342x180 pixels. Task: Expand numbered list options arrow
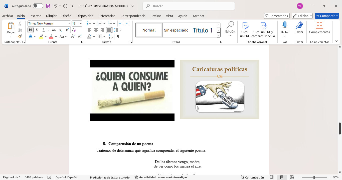(x=104, y=23)
